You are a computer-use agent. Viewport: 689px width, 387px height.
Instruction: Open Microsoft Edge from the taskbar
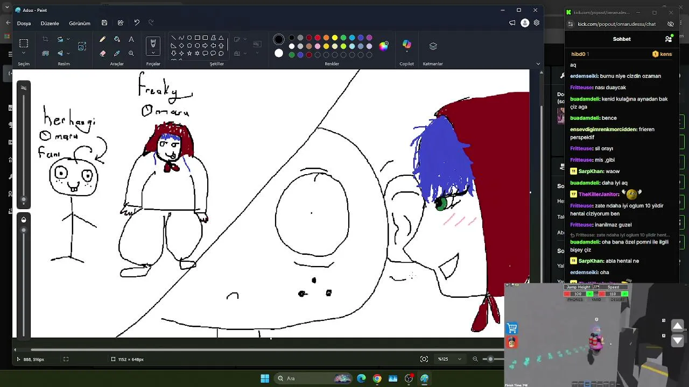coord(361,378)
